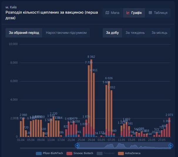This screenshot has width=178, height=157.
Task: Click the table icon in the Таблиця tab
Action: [150, 13]
